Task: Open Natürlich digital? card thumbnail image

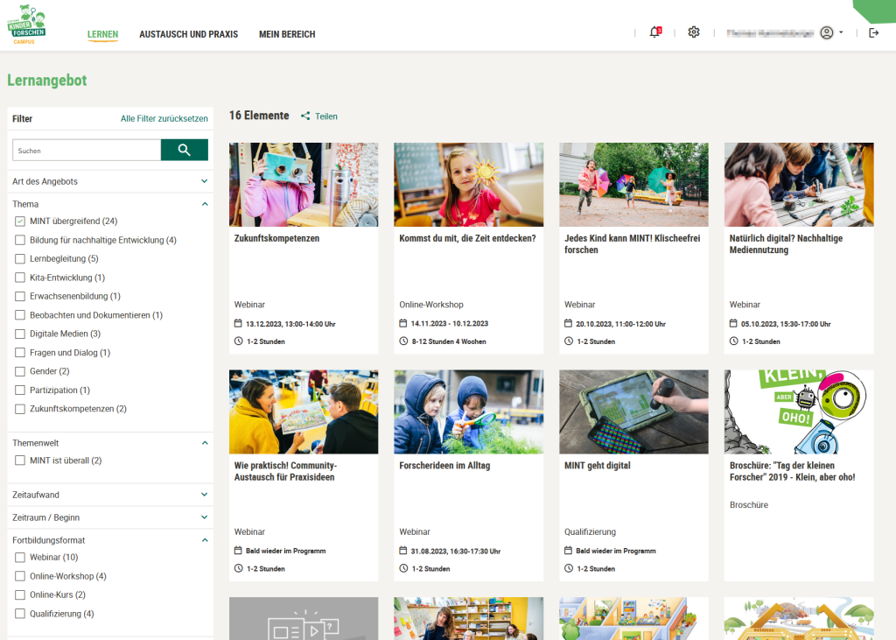Action: coord(799,185)
